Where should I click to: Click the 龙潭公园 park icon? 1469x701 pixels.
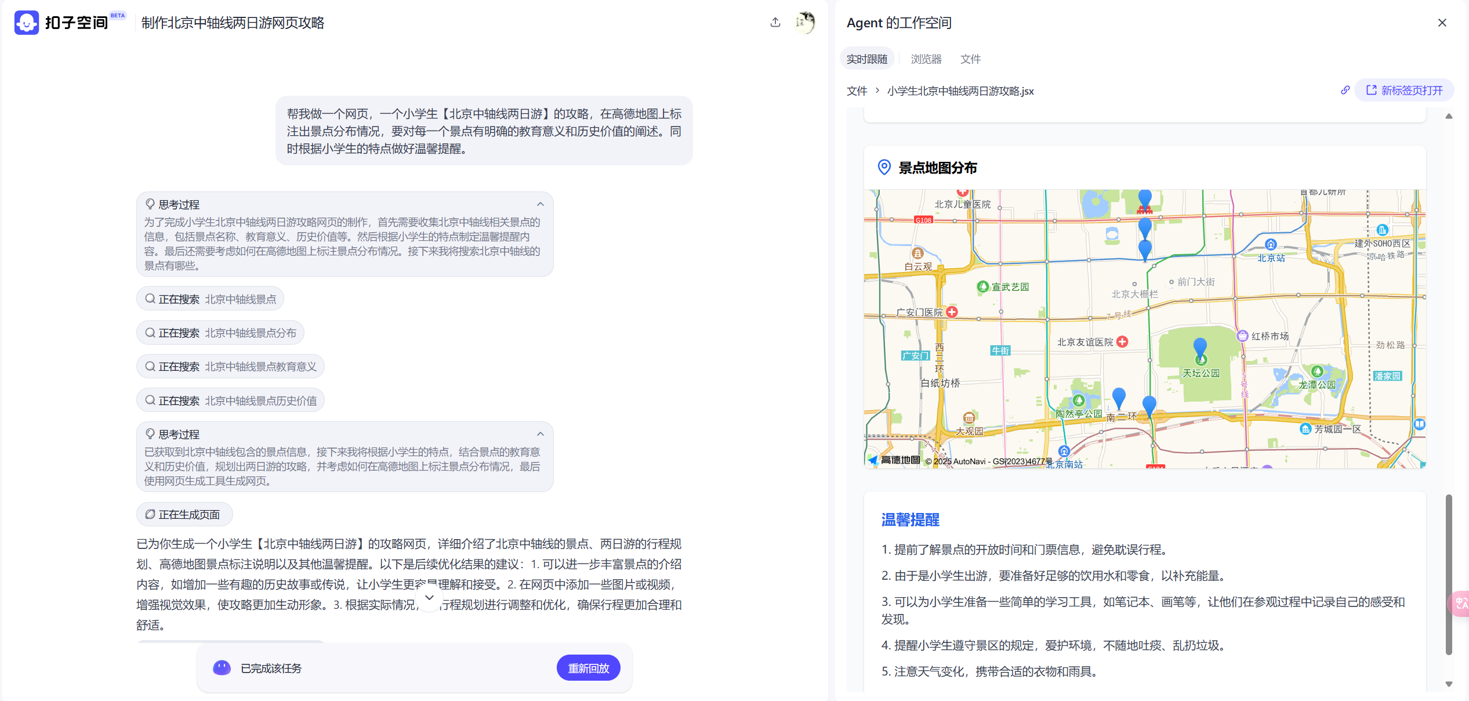click(x=1317, y=371)
